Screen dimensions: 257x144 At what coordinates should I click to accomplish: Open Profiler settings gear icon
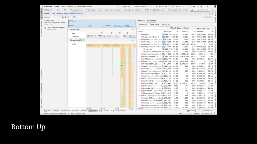209,13
